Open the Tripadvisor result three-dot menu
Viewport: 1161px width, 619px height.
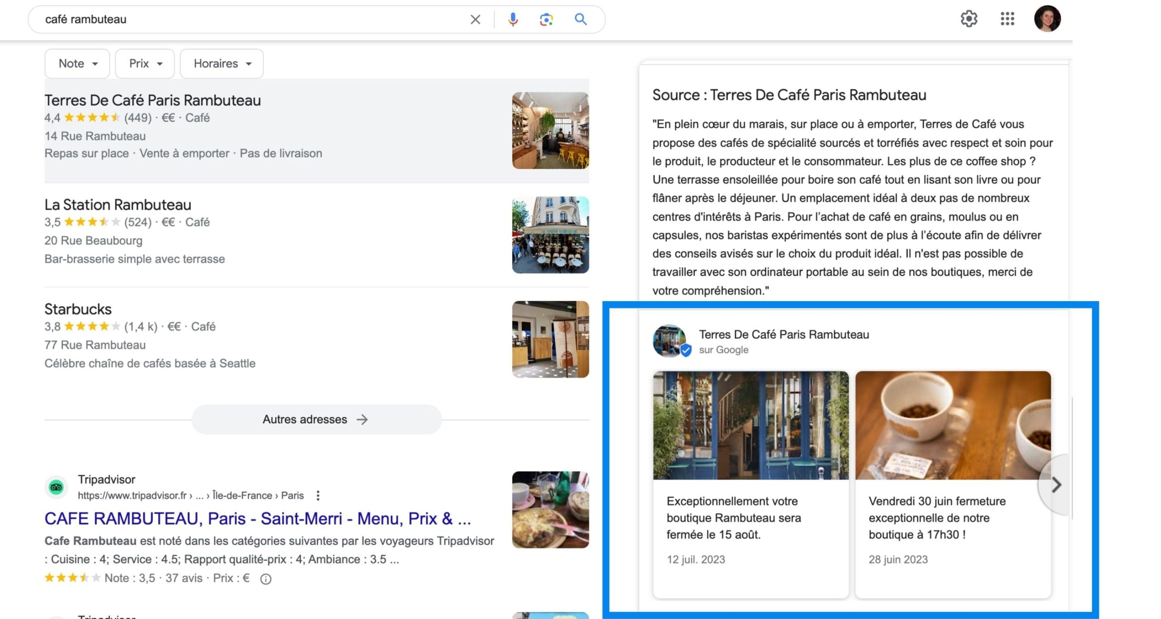pyautogui.click(x=318, y=496)
